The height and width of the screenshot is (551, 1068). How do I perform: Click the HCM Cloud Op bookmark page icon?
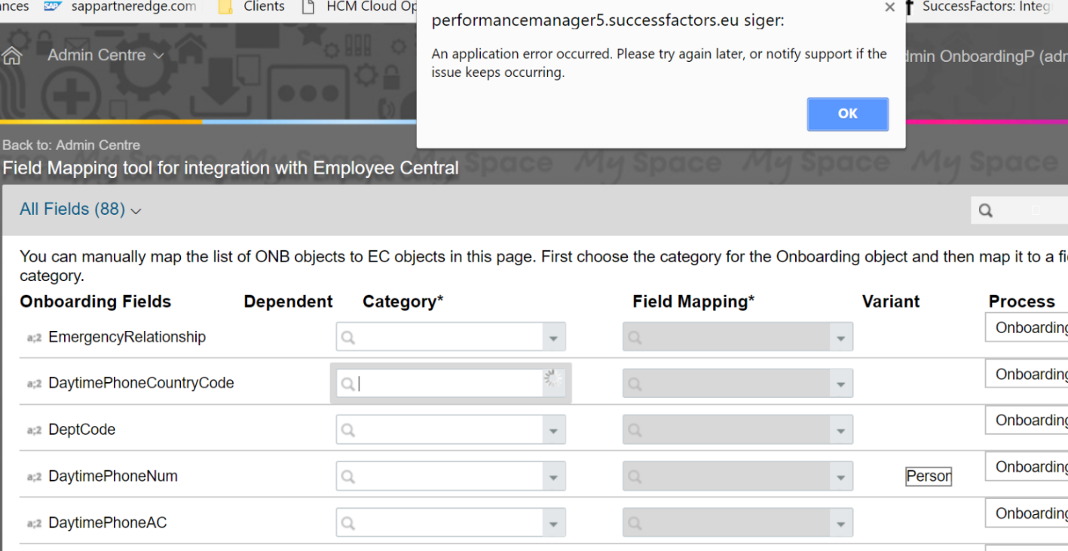[308, 7]
